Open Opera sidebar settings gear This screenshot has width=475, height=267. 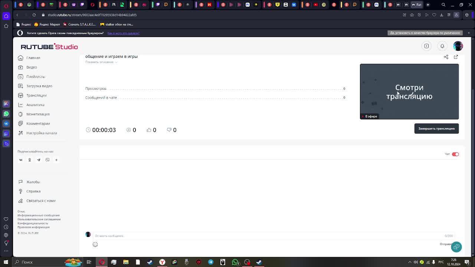[x=6, y=235]
